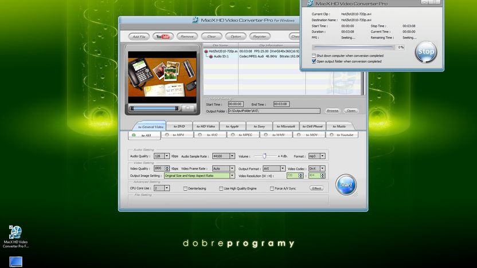Open the MacX HD Video Converter desktop shortcut
The image size is (477, 268).
tap(15, 237)
